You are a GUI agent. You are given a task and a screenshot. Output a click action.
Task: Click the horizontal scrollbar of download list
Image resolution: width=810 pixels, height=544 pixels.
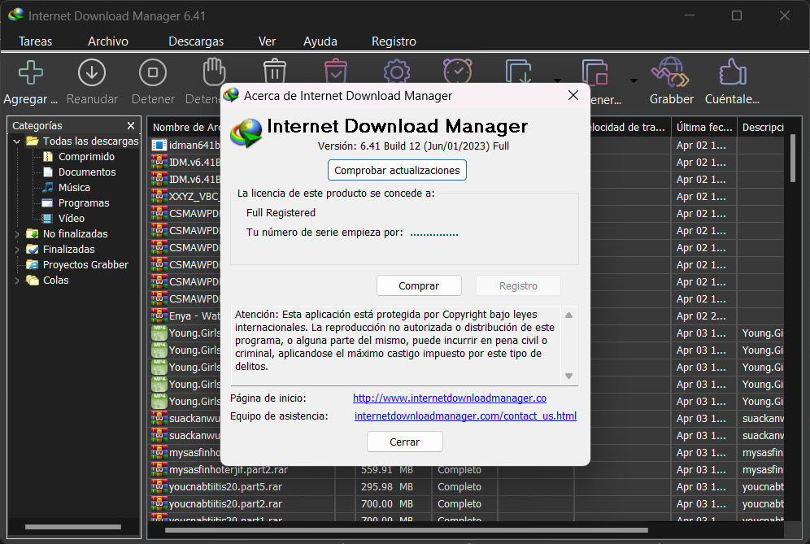click(406, 530)
